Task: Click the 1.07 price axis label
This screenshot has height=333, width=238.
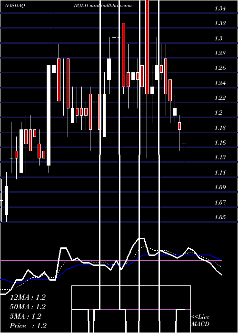Action: [x=220, y=202]
